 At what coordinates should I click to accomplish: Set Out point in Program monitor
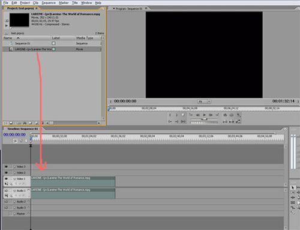coord(176,115)
